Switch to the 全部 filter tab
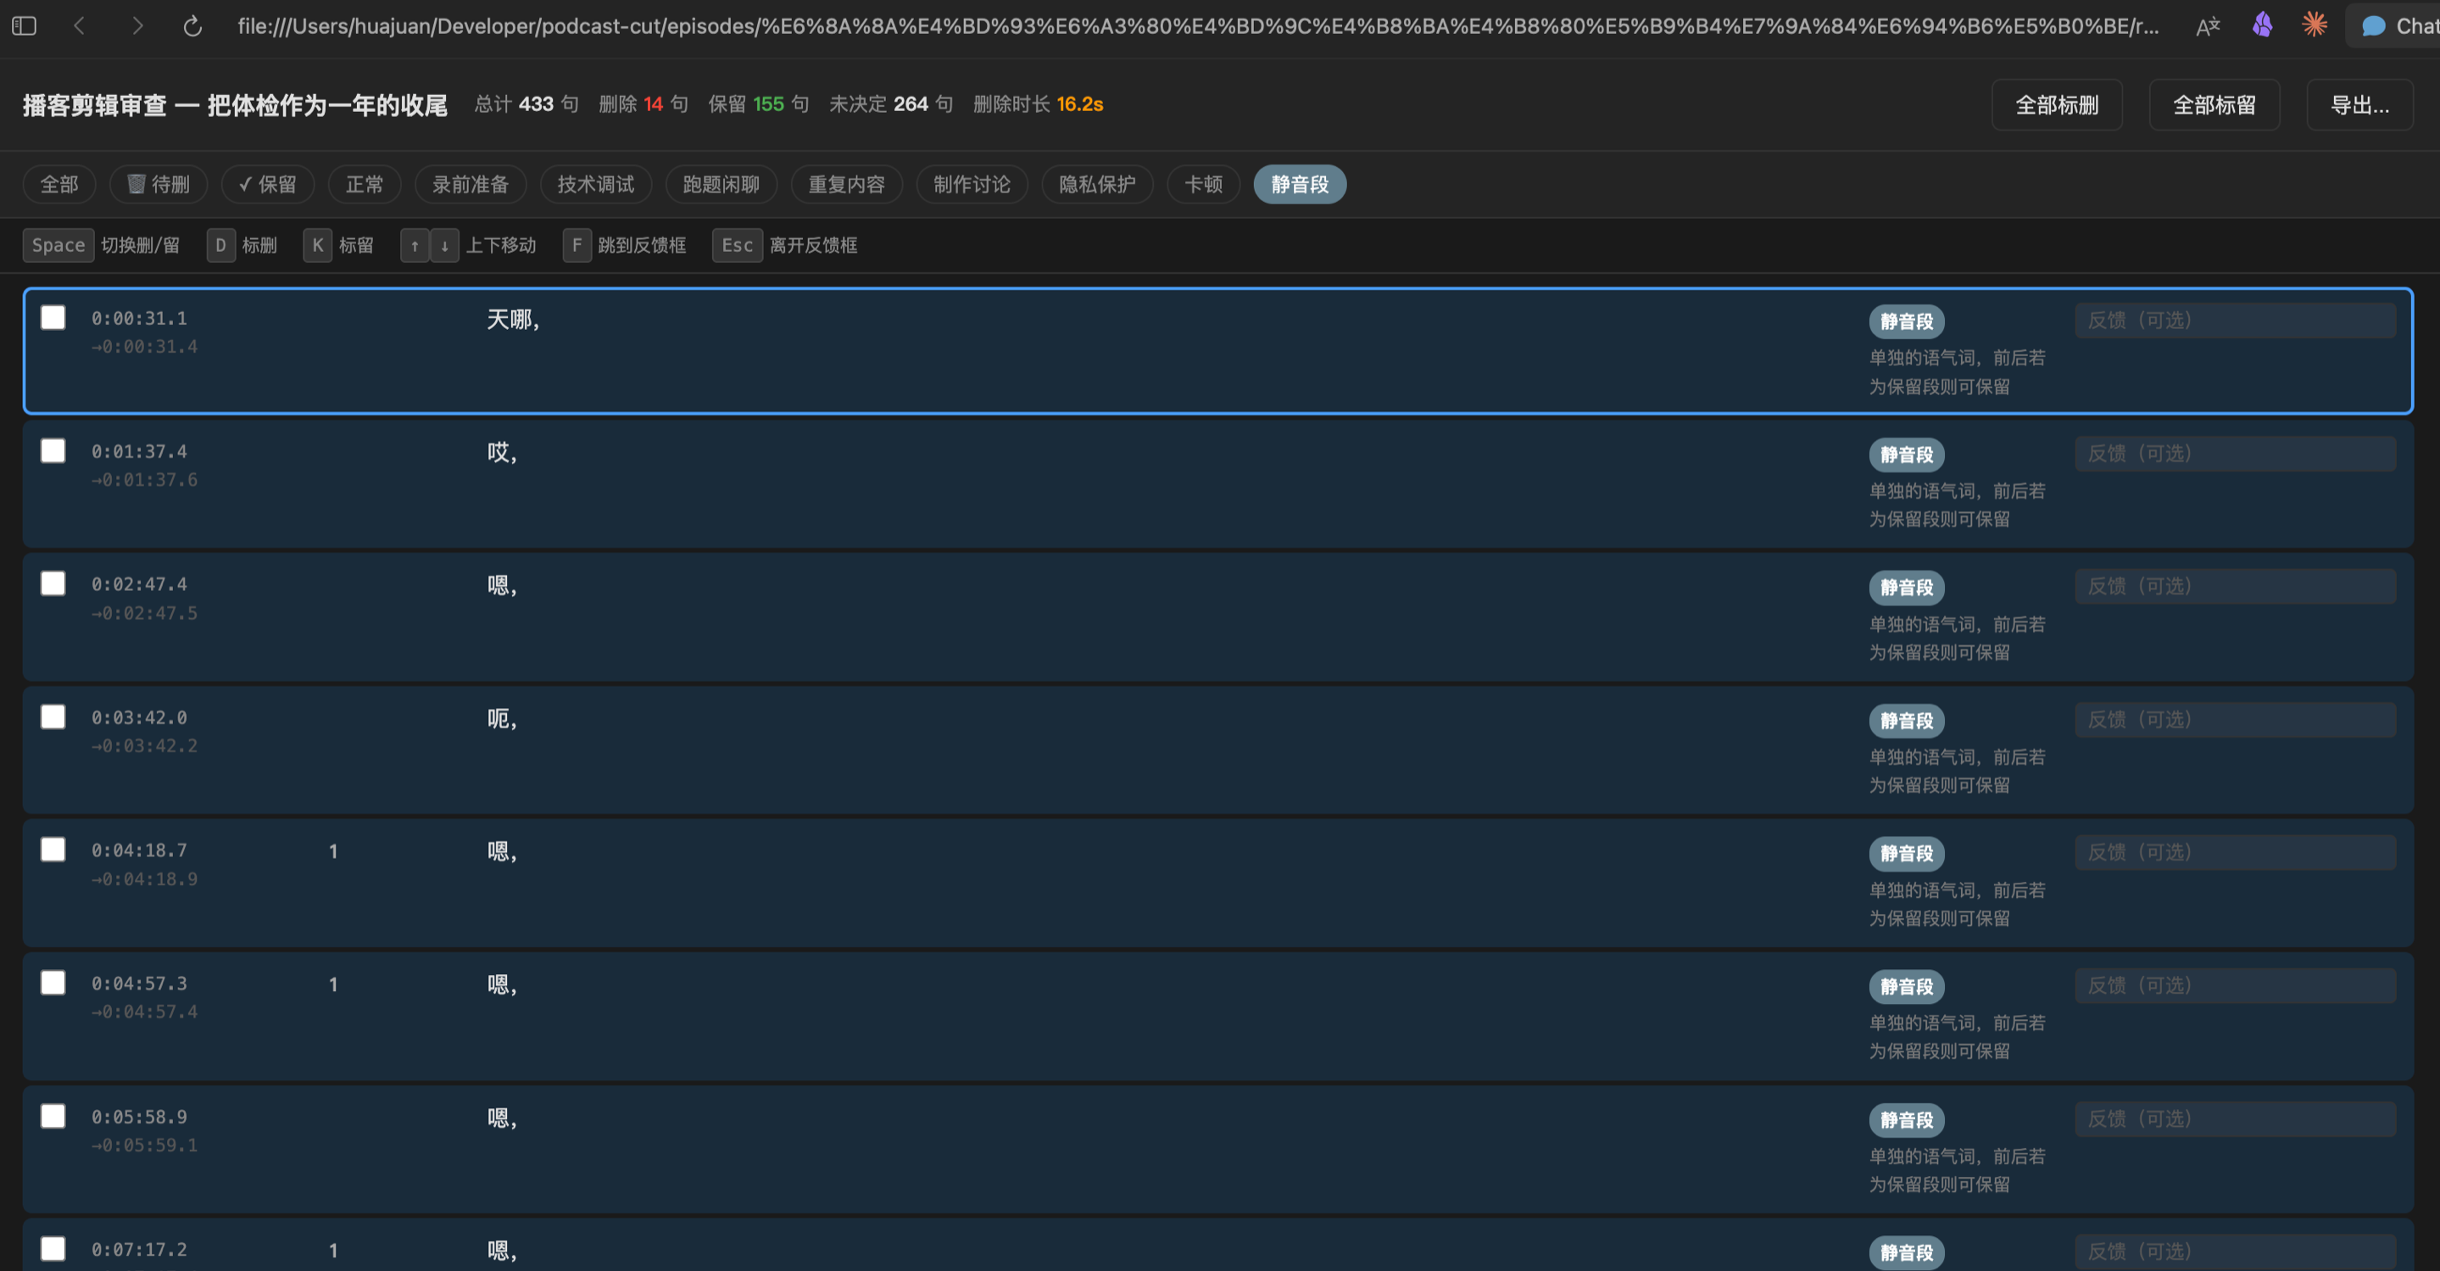 click(58, 184)
